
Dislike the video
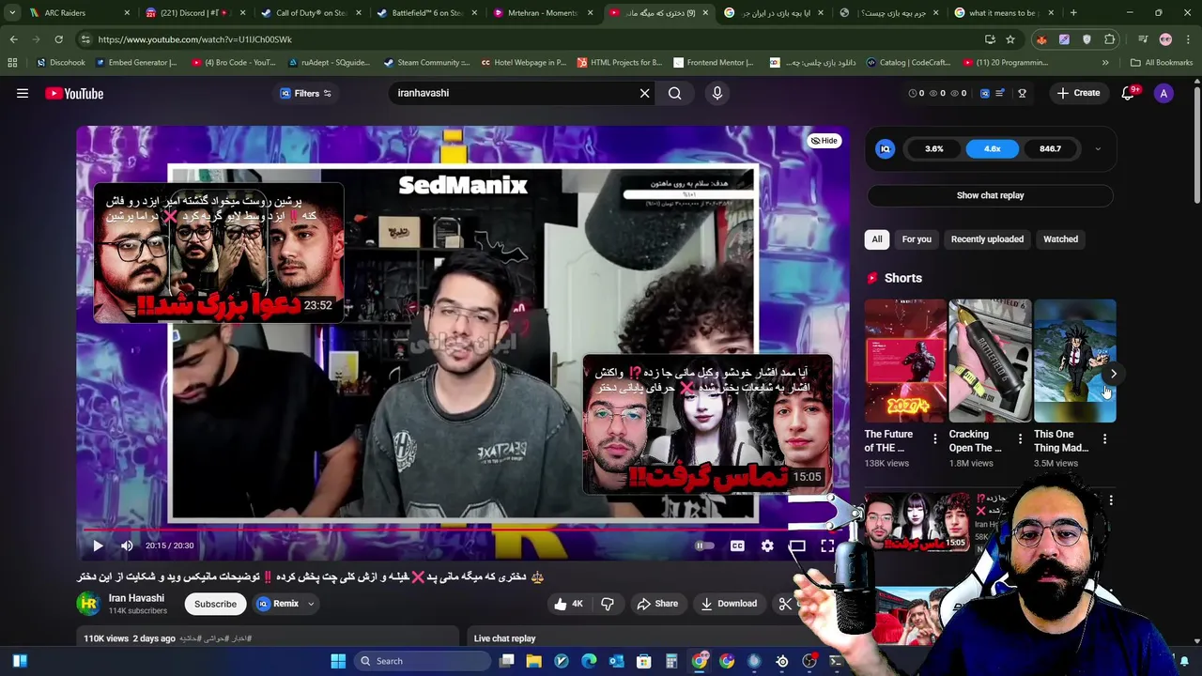click(x=607, y=604)
